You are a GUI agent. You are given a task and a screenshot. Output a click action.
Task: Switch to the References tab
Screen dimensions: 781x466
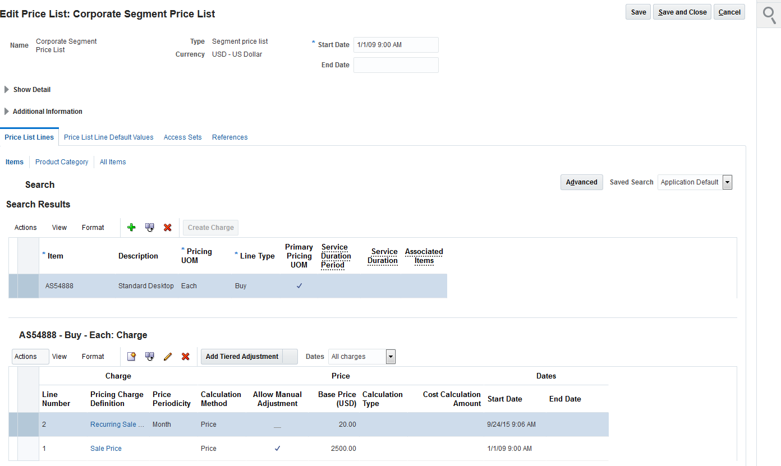229,137
